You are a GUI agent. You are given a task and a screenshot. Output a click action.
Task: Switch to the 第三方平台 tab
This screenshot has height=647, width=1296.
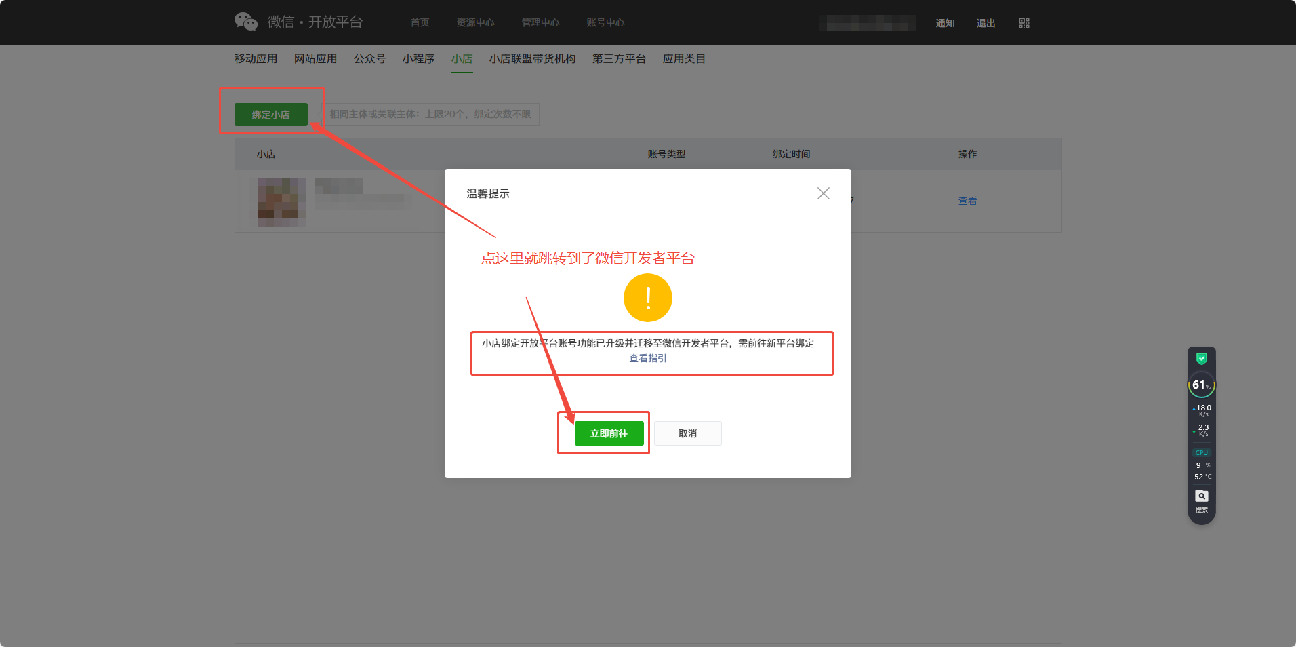tap(620, 59)
